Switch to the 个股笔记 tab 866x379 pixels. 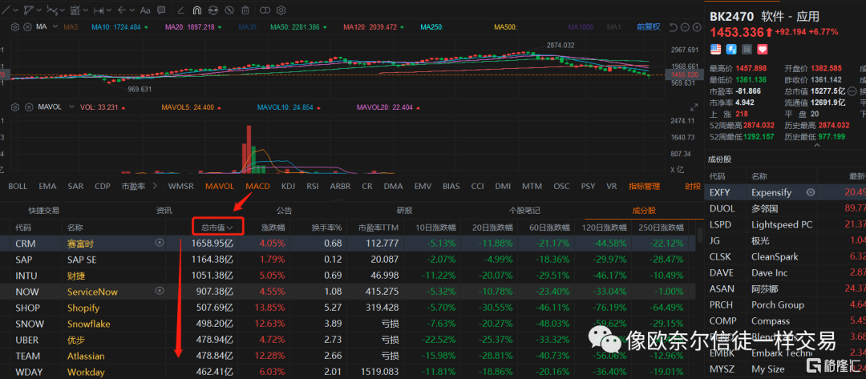pyautogui.click(x=524, y=210)
